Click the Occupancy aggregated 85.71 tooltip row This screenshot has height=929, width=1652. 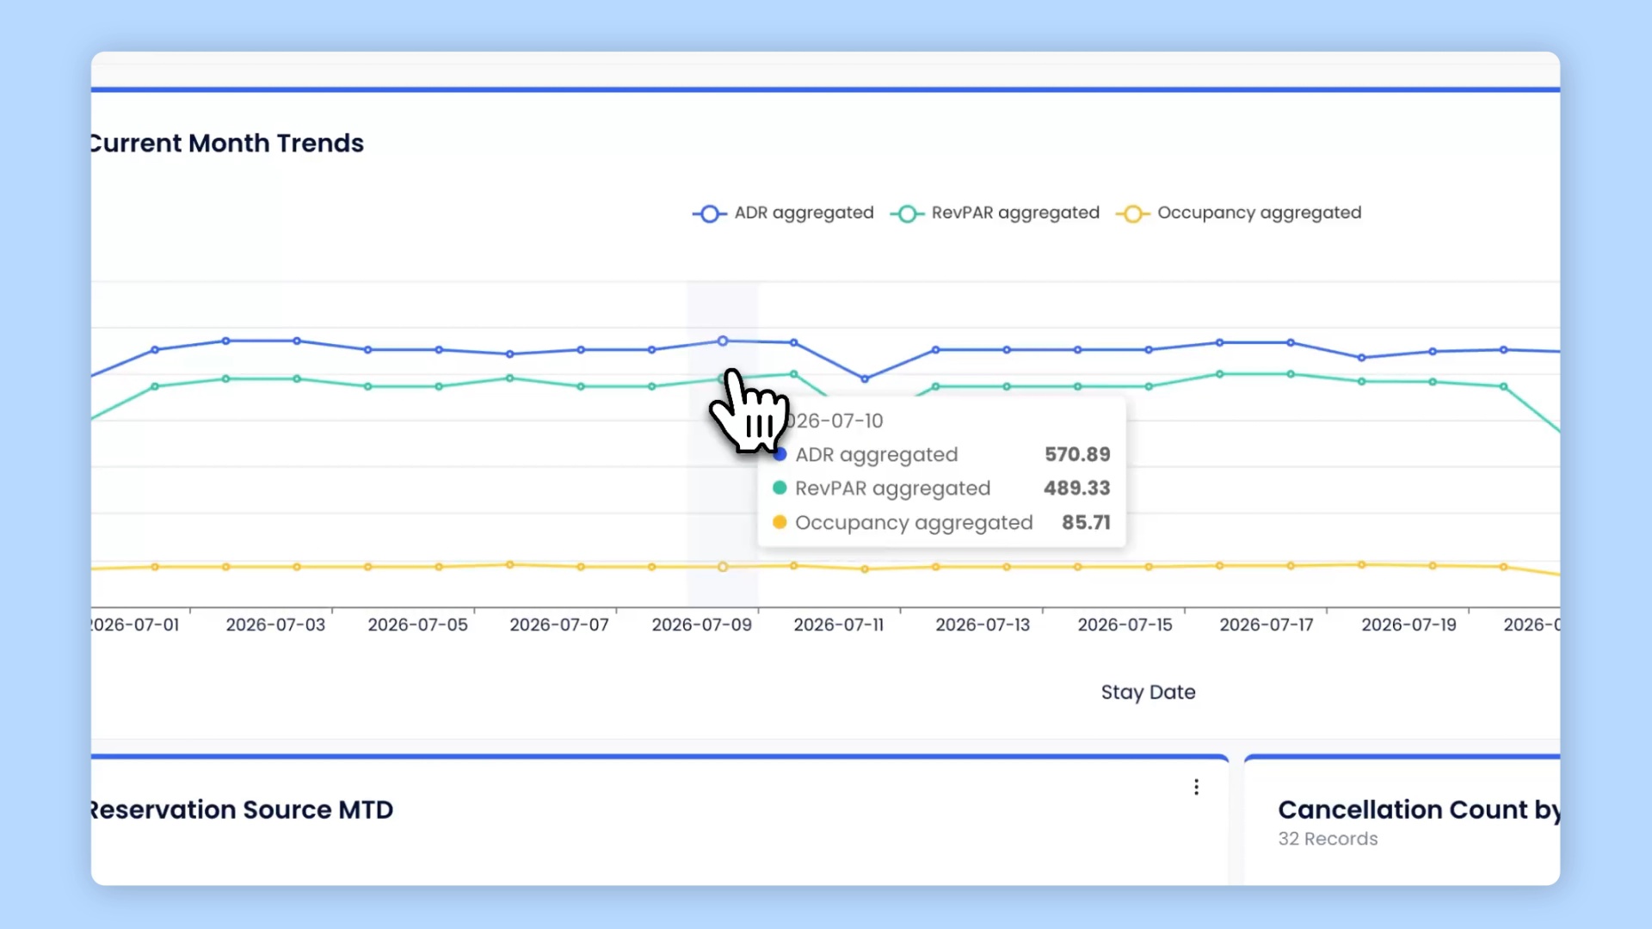pyautogui.click(x=941, y=522)
